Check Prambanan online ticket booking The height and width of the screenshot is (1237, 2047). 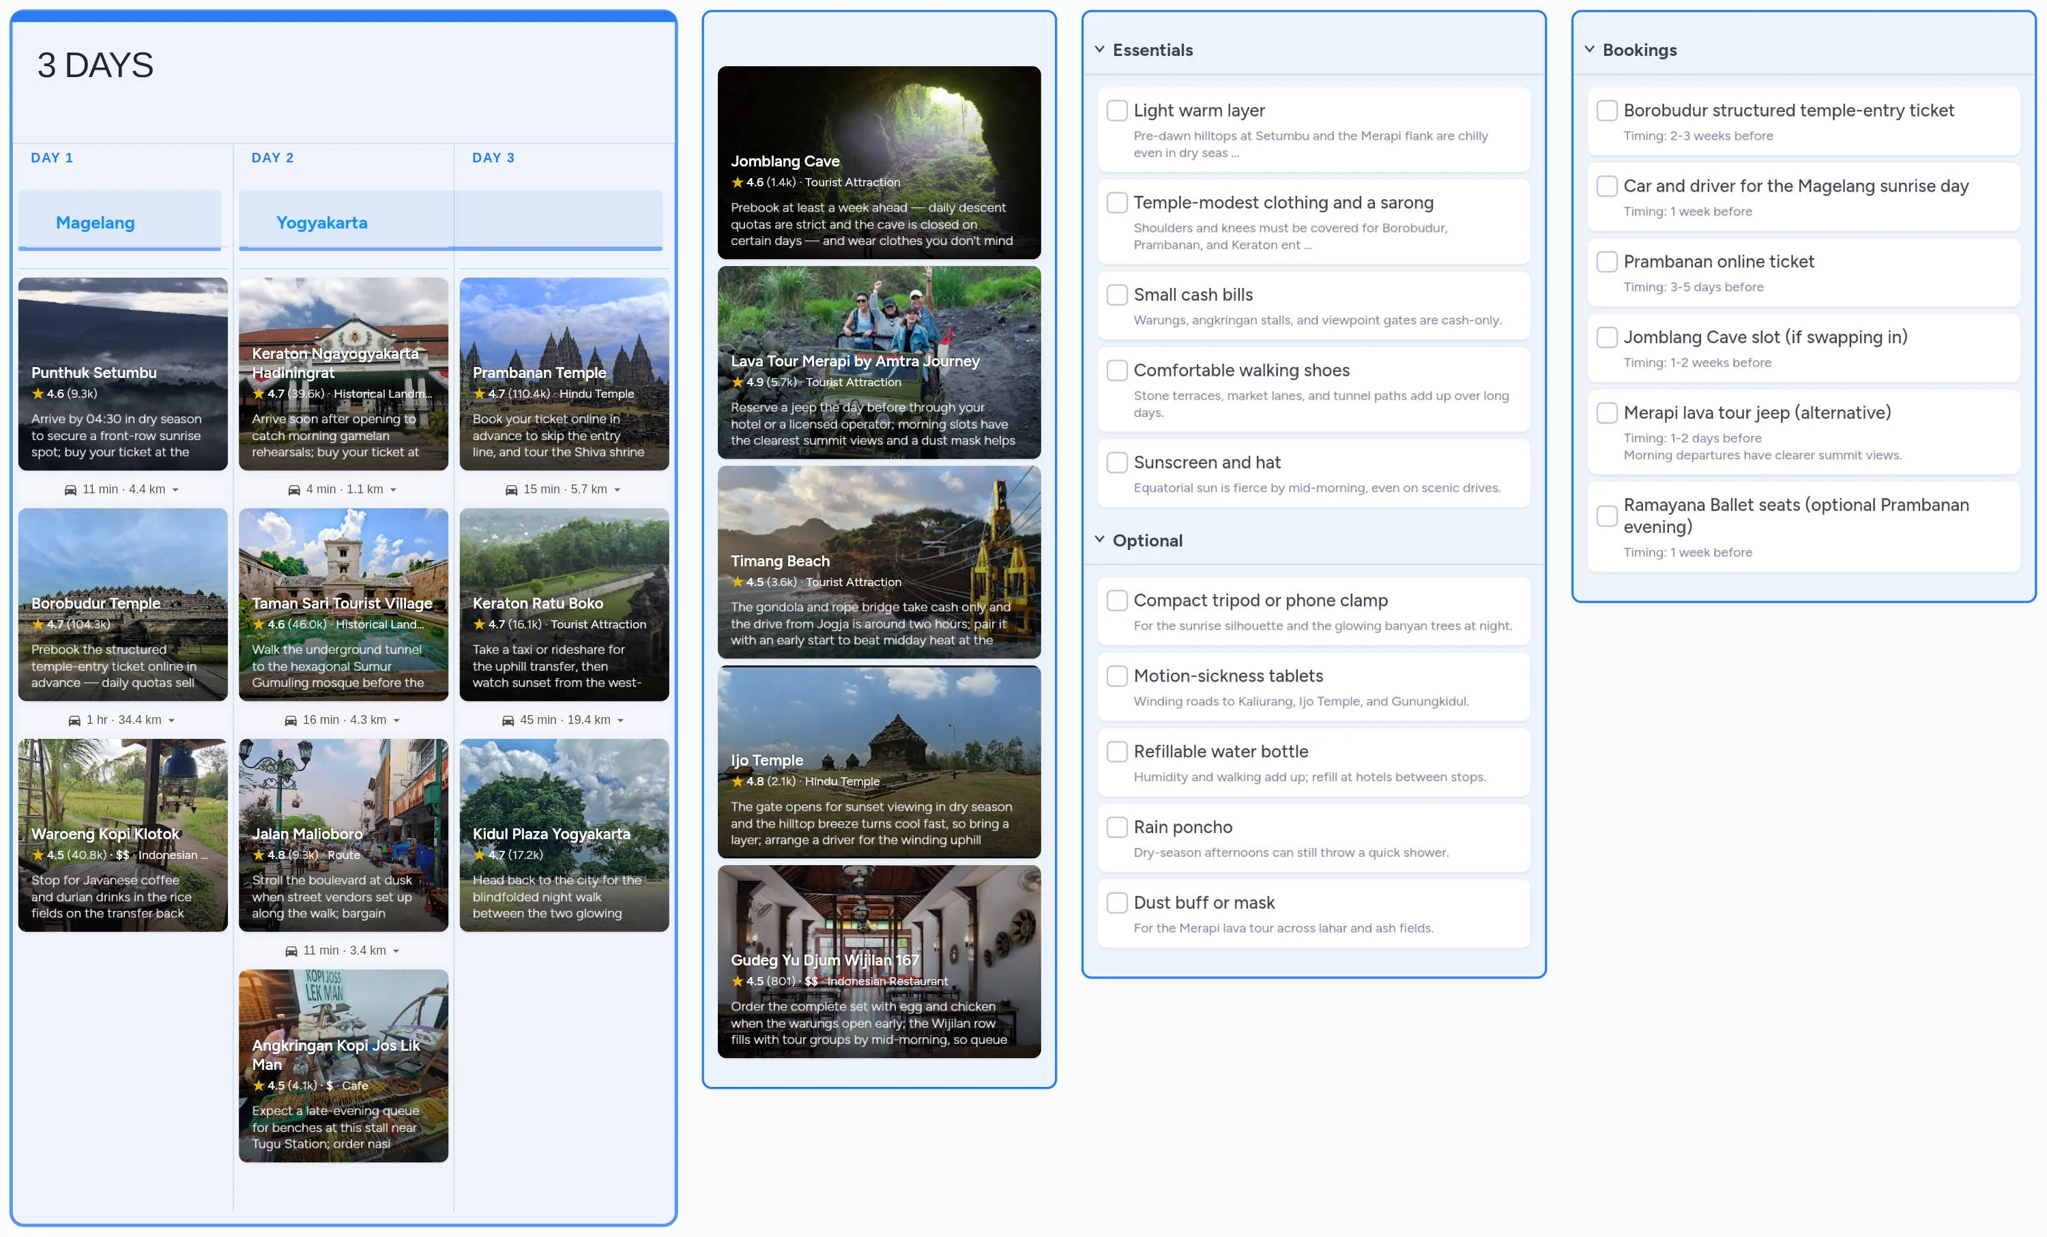coord(1608,262)
